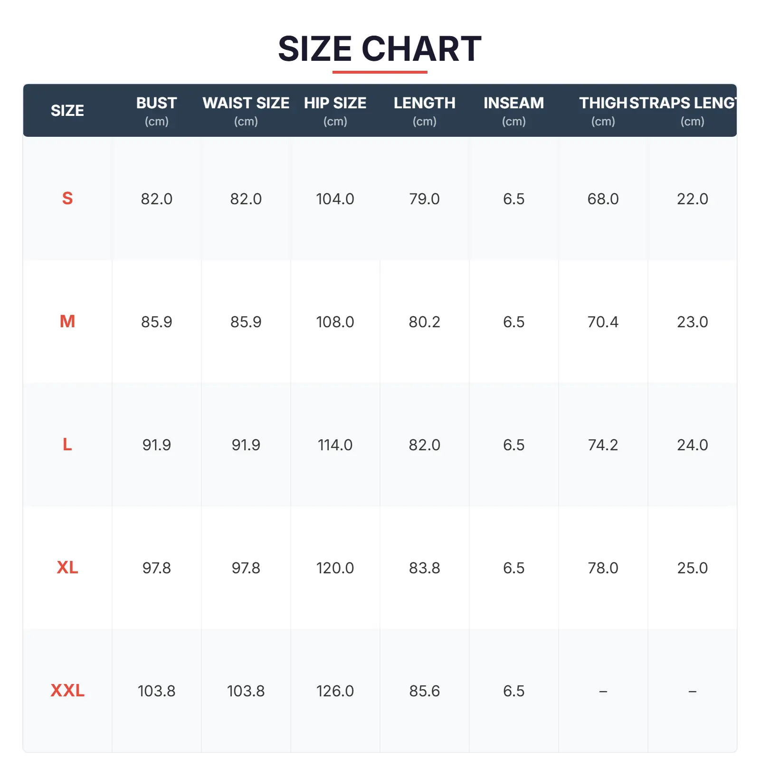Click hip size value 104.0
The image size is (760, 760).
tap(335, 199)
